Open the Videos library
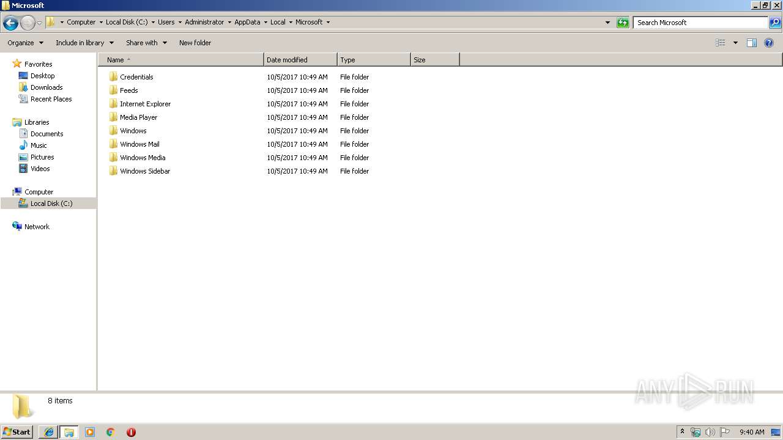 click(x=40, y=169)
